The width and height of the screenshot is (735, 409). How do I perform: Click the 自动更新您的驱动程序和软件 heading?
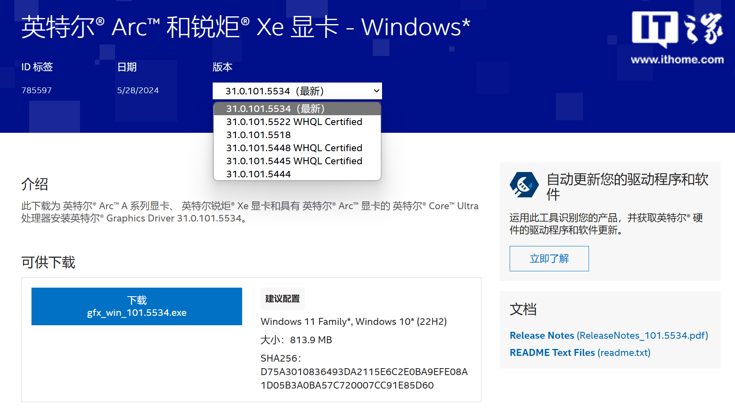627,186
